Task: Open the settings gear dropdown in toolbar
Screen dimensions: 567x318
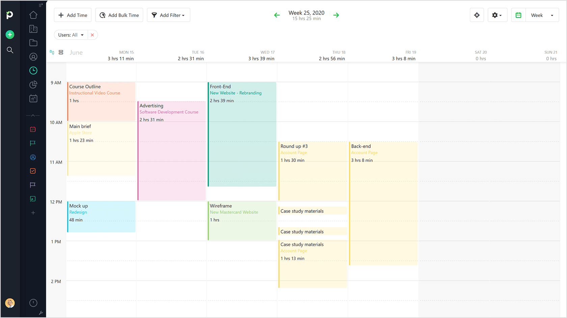Action: [x=497, y=15]
